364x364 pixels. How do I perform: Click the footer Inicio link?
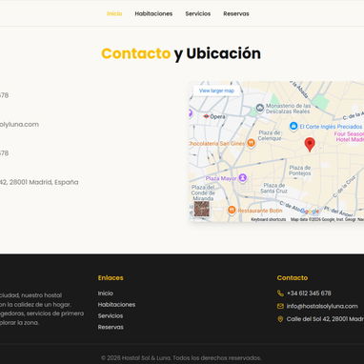click(106, 293)
